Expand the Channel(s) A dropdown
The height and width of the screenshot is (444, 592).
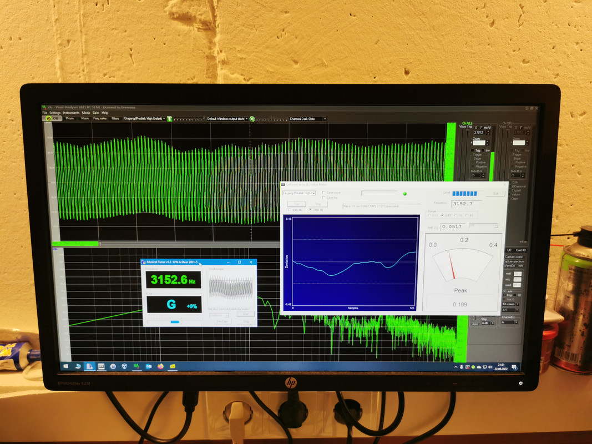pos(516,322)
